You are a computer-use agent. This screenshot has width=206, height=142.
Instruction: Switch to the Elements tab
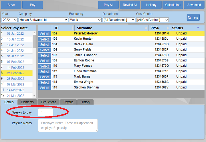pyautogui.click(x=27, y=102)
